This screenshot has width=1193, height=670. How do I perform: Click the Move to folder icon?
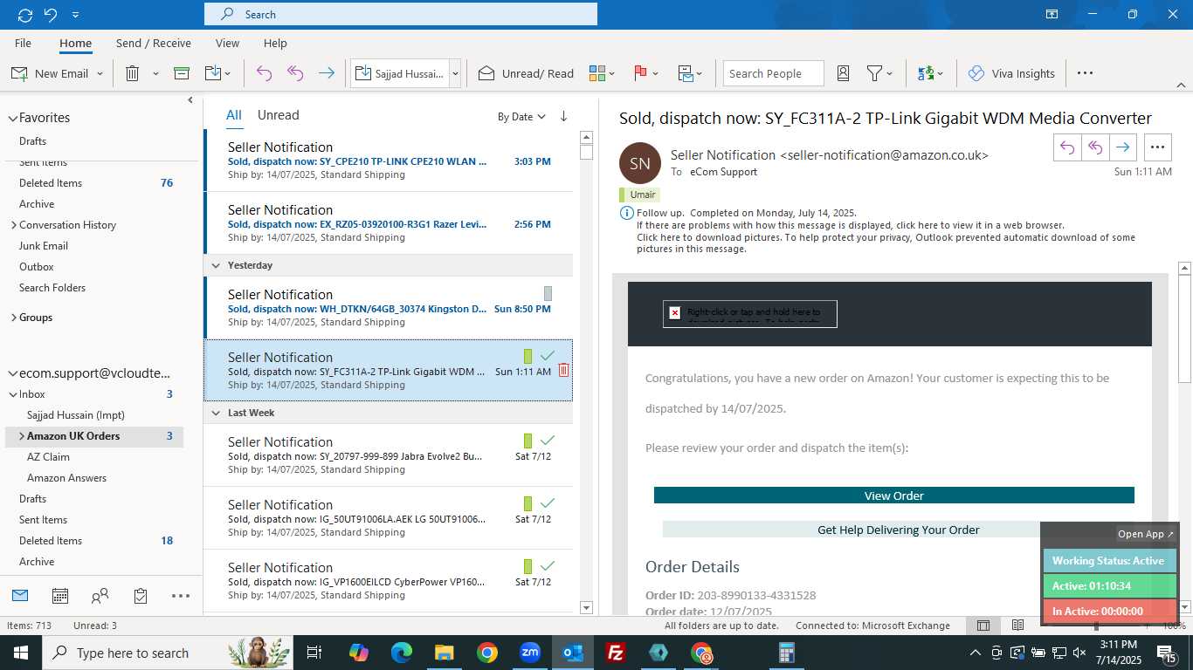pos(212,73)
